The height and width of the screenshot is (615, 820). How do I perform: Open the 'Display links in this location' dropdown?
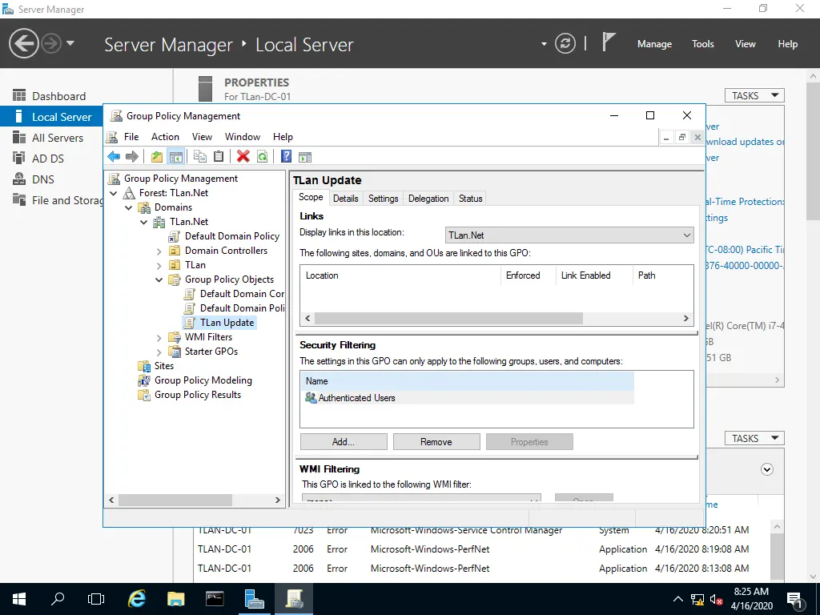coord(569,235)
